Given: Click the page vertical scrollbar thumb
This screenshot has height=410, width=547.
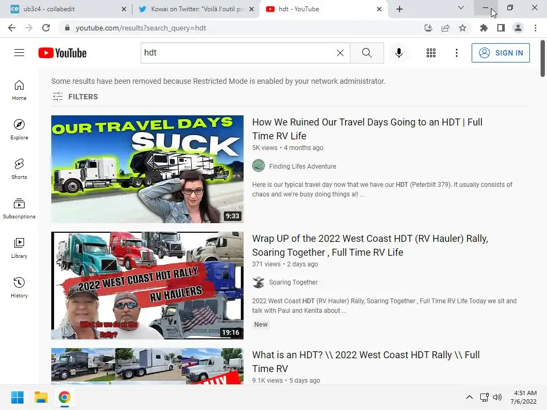Looking at the screenshot, I should tap(543, 58).
